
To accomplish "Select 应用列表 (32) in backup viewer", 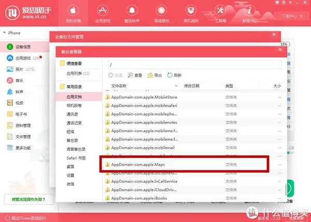I will (79, 73).
